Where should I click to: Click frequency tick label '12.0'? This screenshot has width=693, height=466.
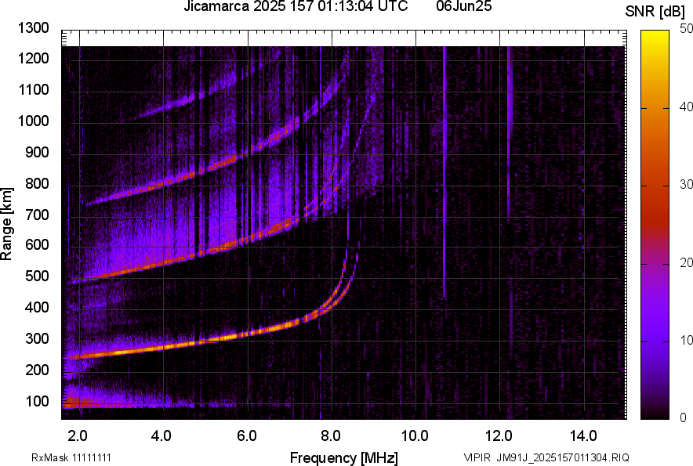click(x=499, y=436)
